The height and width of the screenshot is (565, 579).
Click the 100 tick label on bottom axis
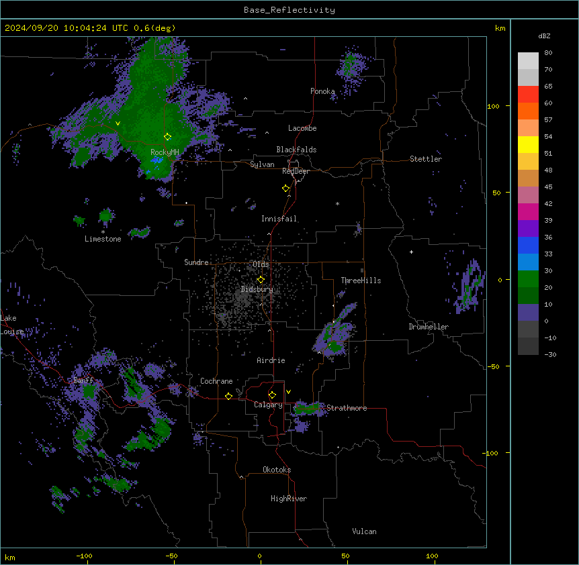432,556
